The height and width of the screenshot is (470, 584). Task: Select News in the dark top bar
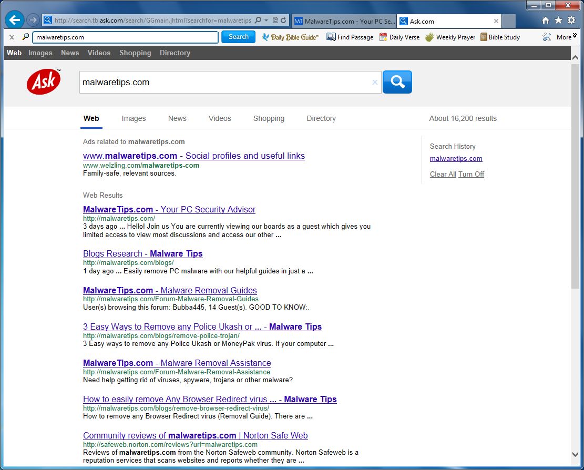pos(70,53)
